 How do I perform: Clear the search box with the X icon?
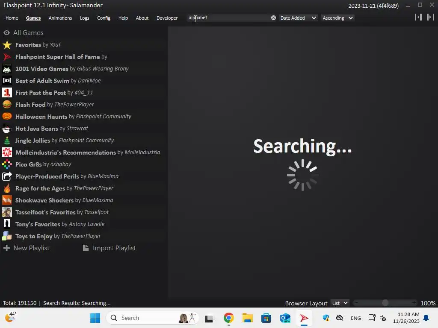click(273, 18)
